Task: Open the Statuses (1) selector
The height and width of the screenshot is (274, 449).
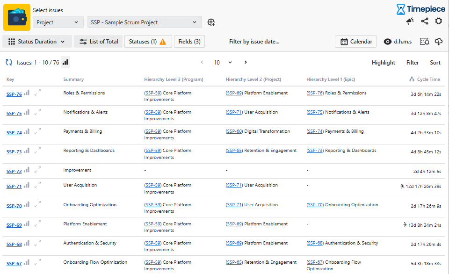Action: tap(148, 42)
